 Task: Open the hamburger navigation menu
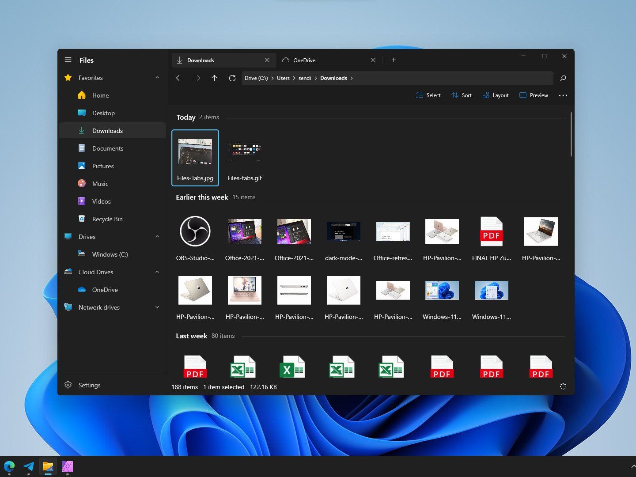[68, 60]
